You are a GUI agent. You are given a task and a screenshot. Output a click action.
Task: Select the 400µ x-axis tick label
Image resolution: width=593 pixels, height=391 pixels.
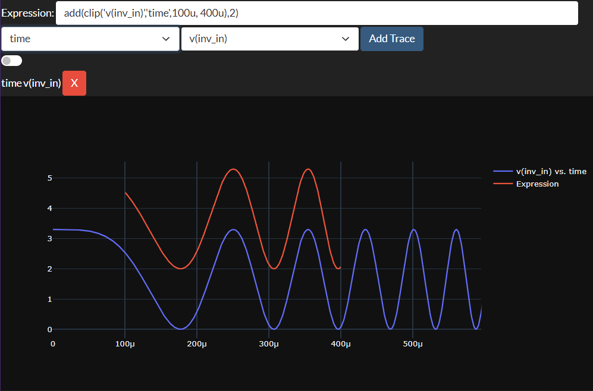[341, 344]
